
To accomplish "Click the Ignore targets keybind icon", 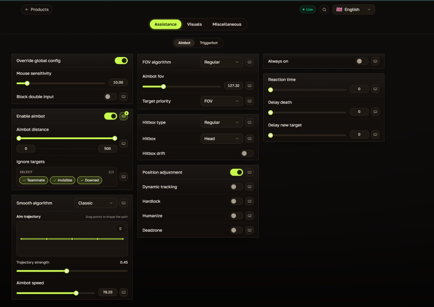I will point(124,177).
